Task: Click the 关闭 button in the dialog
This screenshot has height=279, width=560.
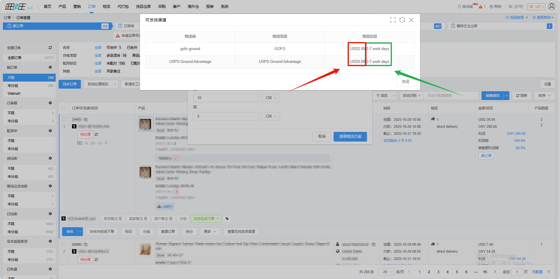Action: [405, 82]
